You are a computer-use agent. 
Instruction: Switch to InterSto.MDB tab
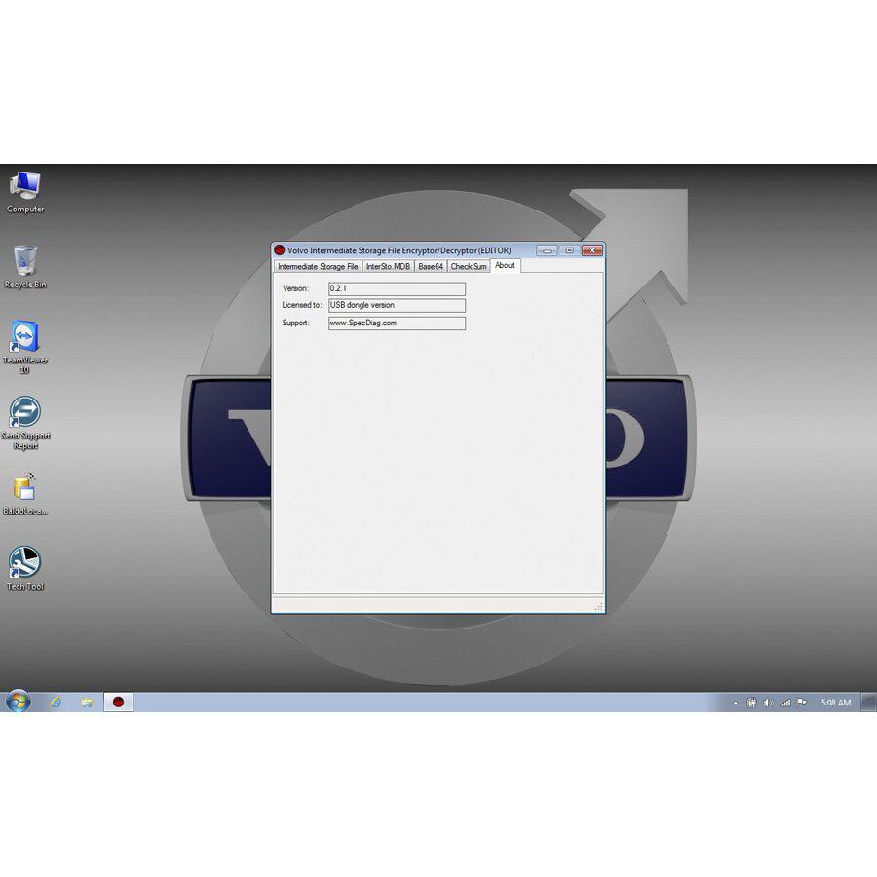(388, 266)
